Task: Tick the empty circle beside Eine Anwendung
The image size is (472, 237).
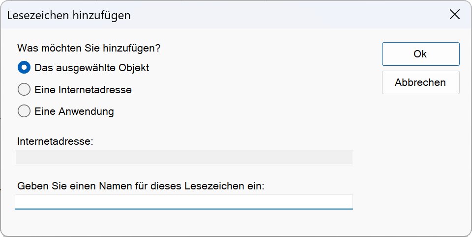Action: pos(24,111)
